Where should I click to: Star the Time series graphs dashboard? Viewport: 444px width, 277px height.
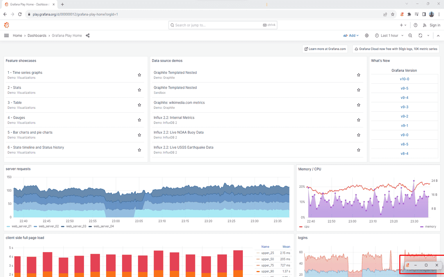(139, 75)
